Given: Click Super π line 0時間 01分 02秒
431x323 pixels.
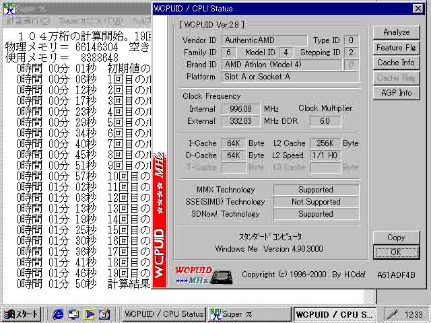Looking at the screenshot, I should click(x=84, y=187).
